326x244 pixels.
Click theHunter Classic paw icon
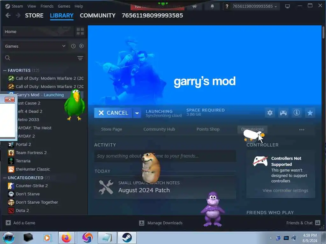11,169
